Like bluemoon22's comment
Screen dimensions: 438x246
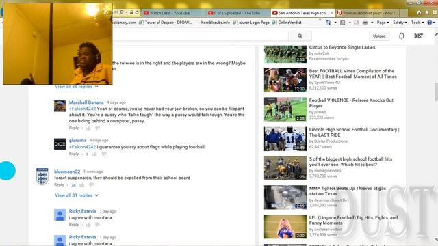[82, 185]
